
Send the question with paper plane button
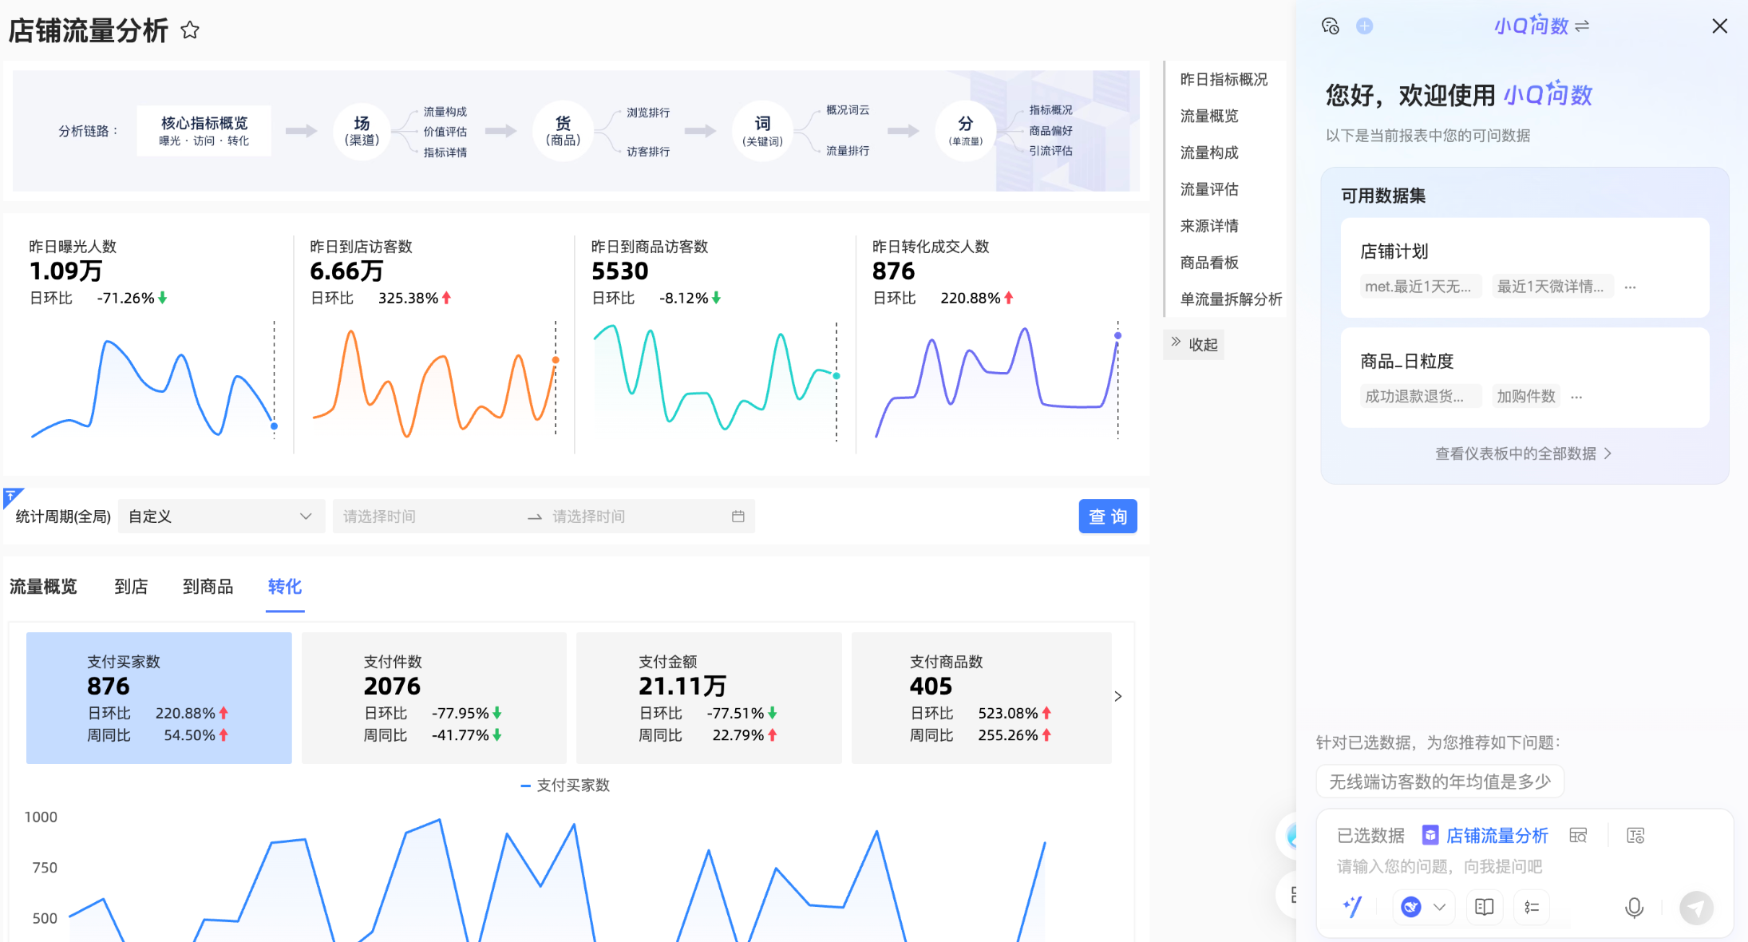click(1696, 908)
